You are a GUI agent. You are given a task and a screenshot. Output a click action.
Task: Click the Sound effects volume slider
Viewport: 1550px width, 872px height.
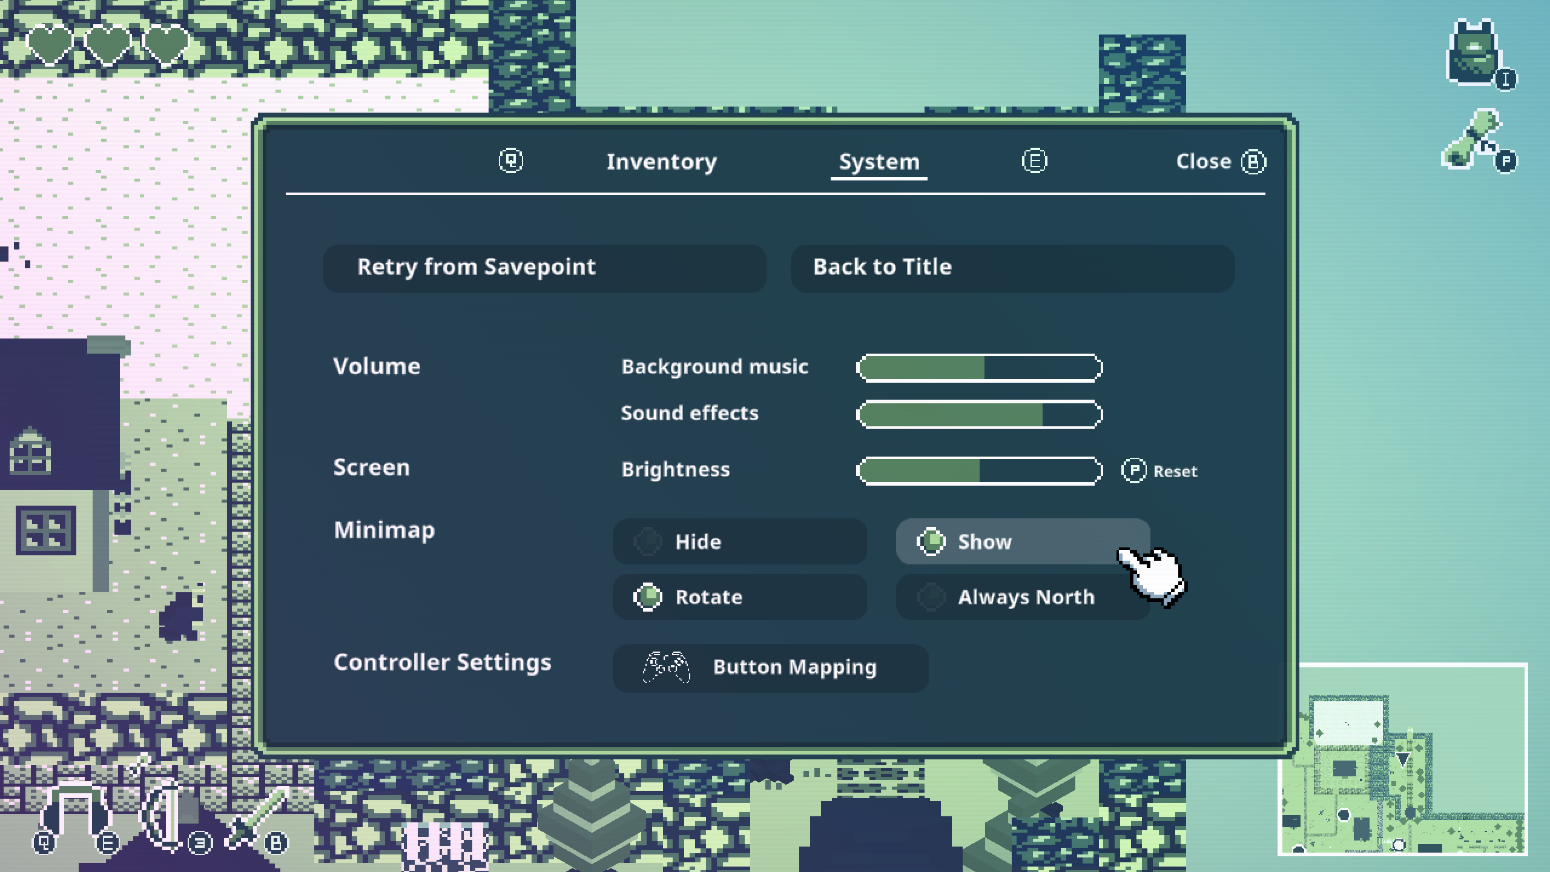[979, 414]
